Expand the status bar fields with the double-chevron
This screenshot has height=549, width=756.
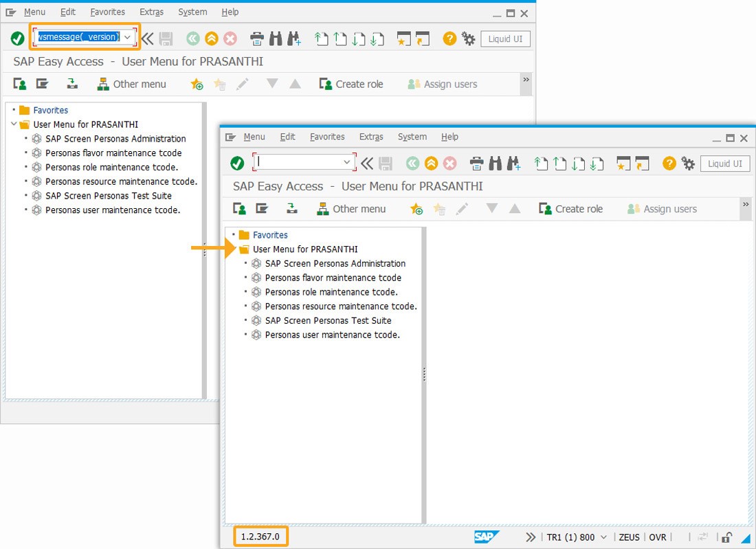click(x=531, y=537)
